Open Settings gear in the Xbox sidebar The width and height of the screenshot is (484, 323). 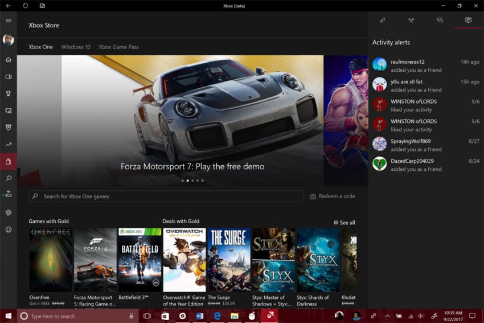9,212
